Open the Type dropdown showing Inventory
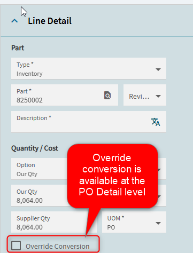193x253 pixels. (x=89, y=68)
